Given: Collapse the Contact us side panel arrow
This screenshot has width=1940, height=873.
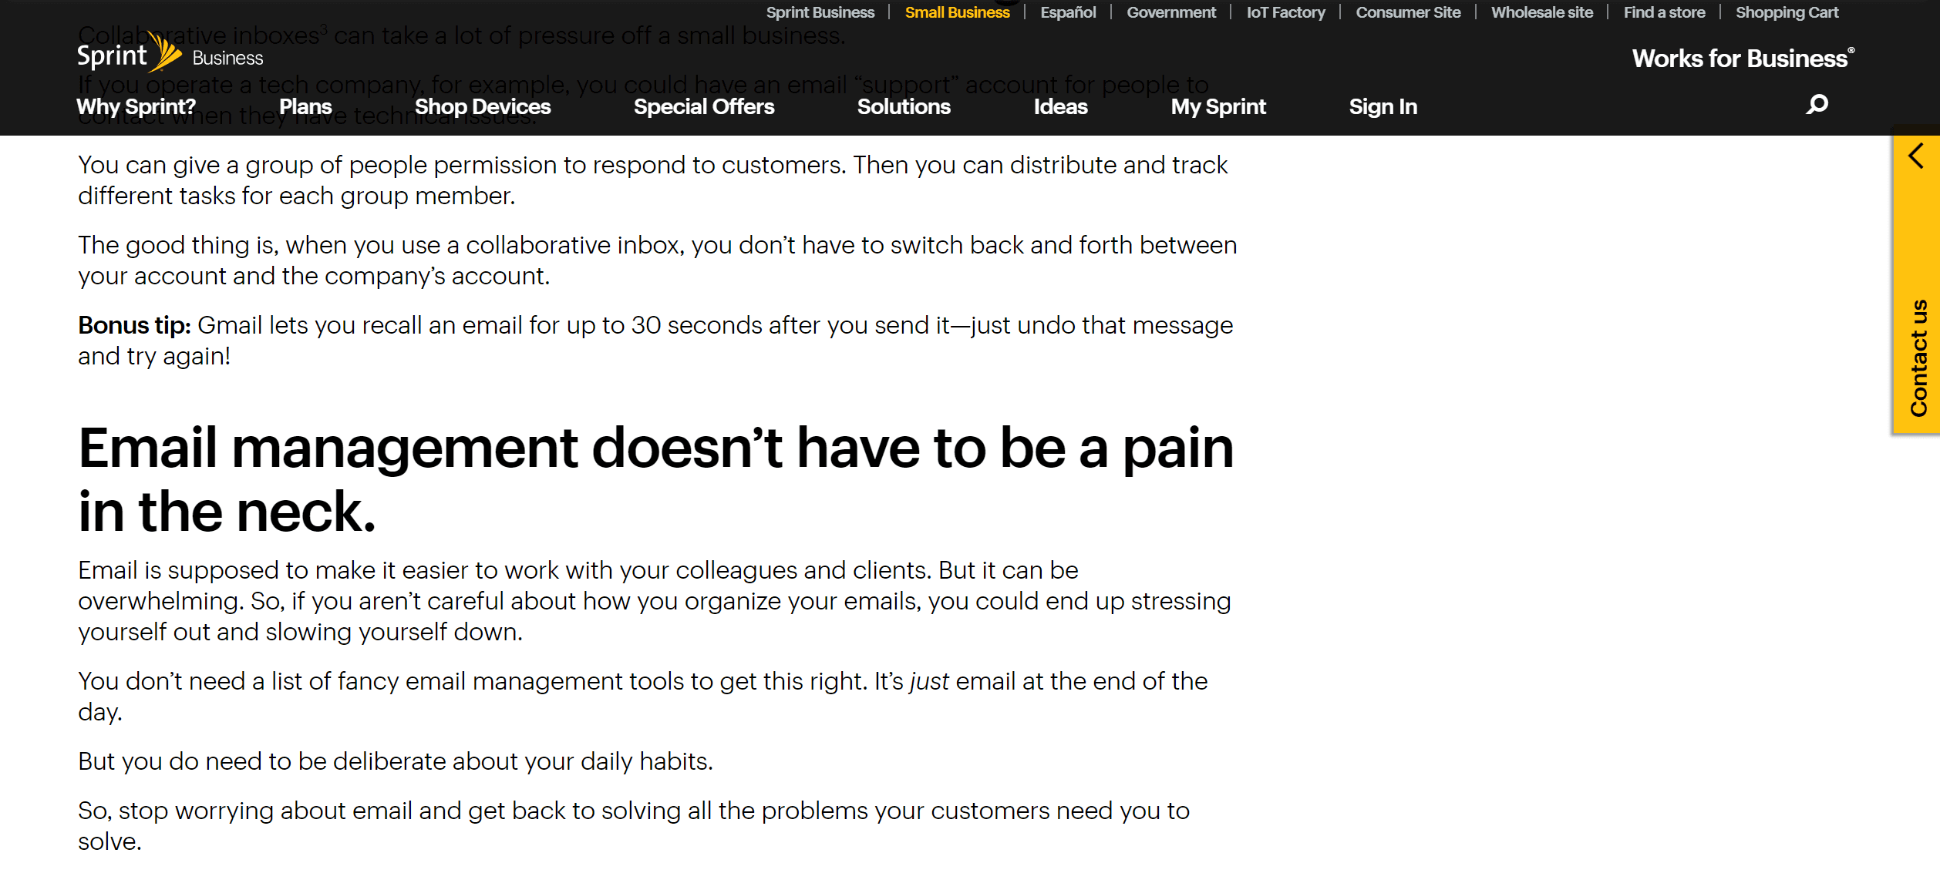Looking at the screenshot, I should pyautogui.click(x=1916, y=156).
